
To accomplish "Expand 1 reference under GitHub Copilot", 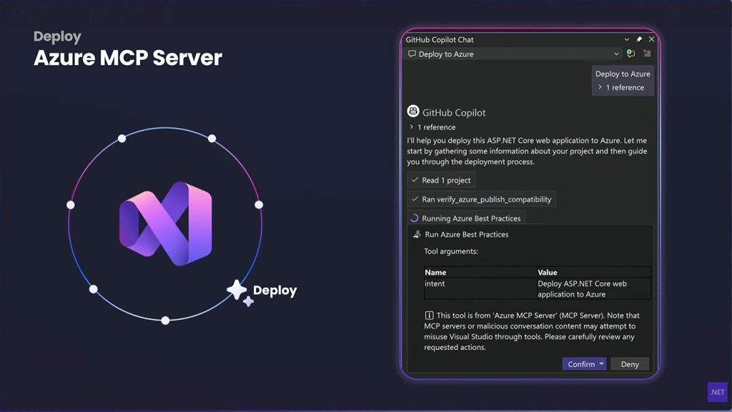I will click(432, 127).
